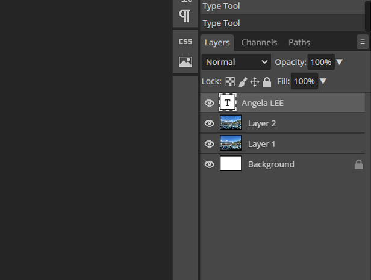Lock position move icon
Screen dimensions: 371x280
click(255, 81)
